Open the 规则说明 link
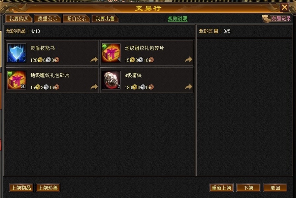The height and width of the screenshot is (198, 296). point(178,19)
